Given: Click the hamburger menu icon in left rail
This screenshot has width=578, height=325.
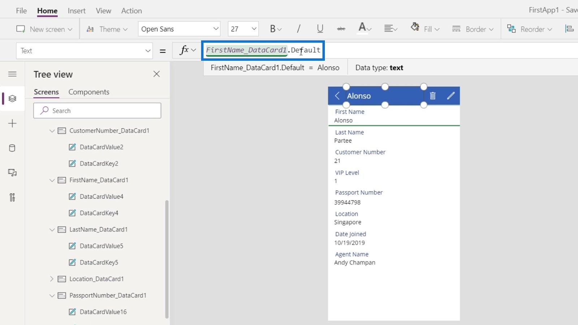Looking at the screenshot, I should tap(12, 74).
